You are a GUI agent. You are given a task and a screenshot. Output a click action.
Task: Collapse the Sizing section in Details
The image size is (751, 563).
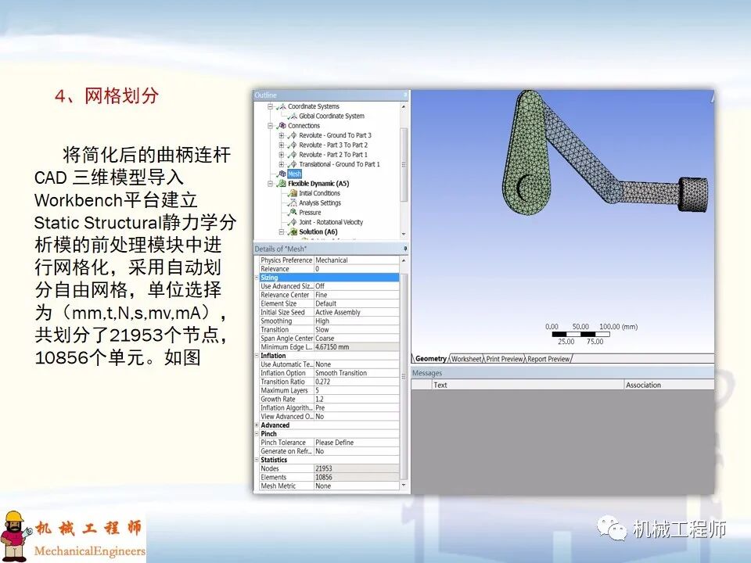257,278
